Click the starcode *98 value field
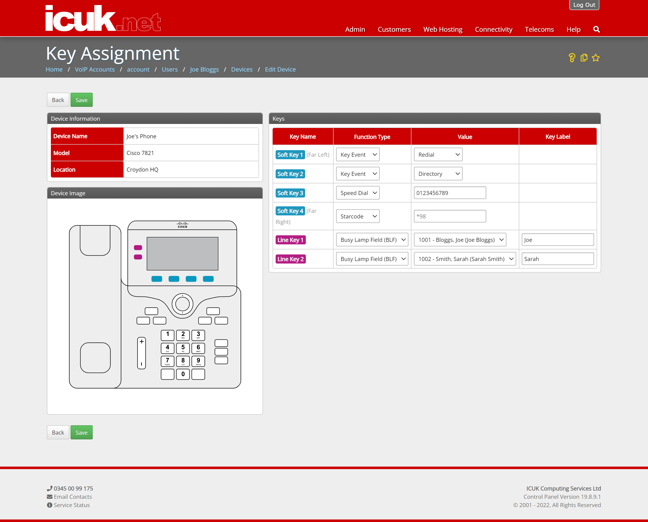 point(450,216)
